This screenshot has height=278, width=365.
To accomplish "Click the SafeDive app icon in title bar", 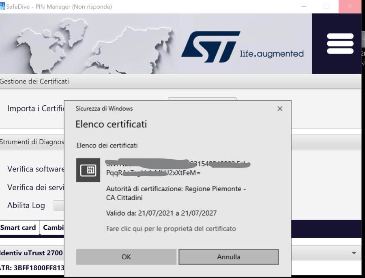I will (x=2, y=6).
